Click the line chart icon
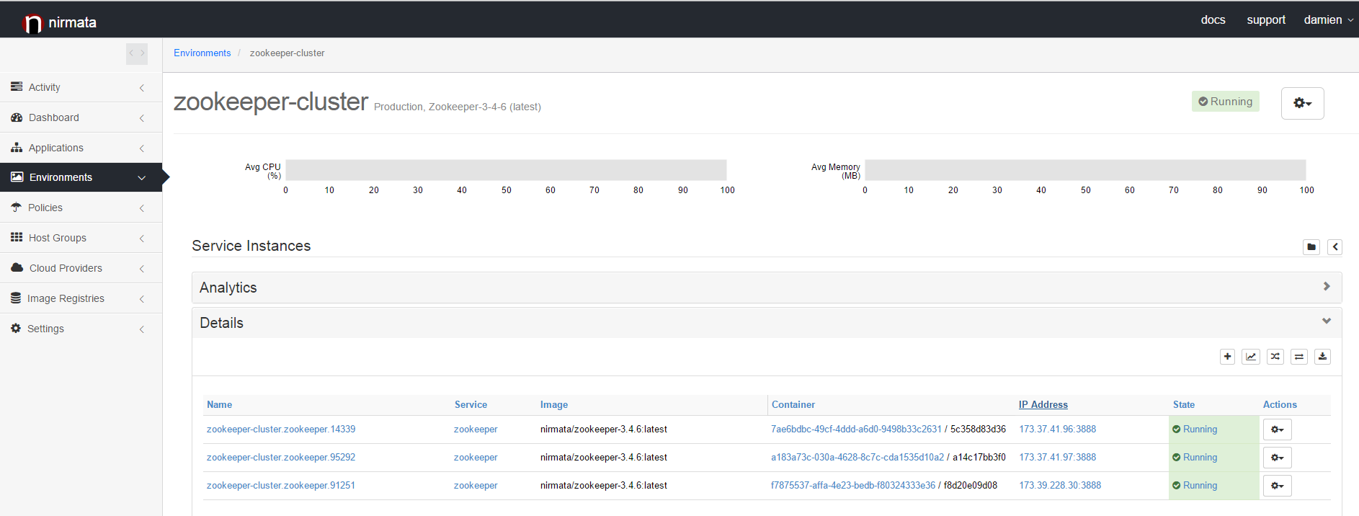This screenshot has width=1359, height=516. click(x=1251, y=357)
